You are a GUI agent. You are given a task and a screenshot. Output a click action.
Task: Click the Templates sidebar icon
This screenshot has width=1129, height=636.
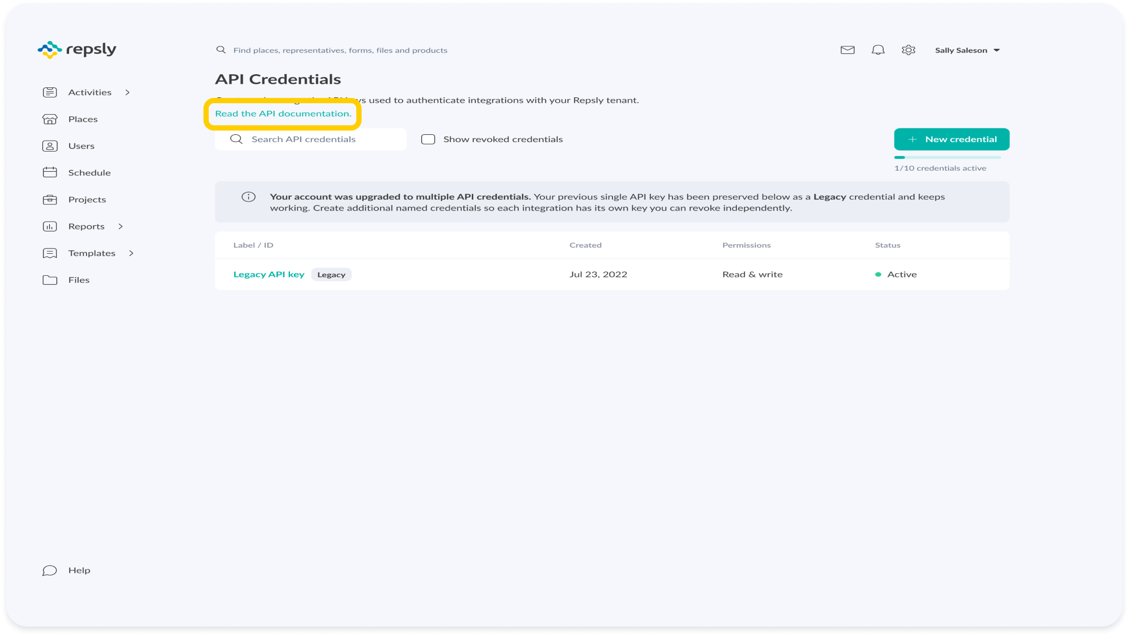coord(50,253)
